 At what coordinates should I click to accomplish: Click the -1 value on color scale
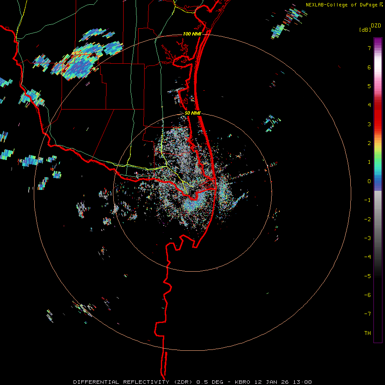click(367, 200)
